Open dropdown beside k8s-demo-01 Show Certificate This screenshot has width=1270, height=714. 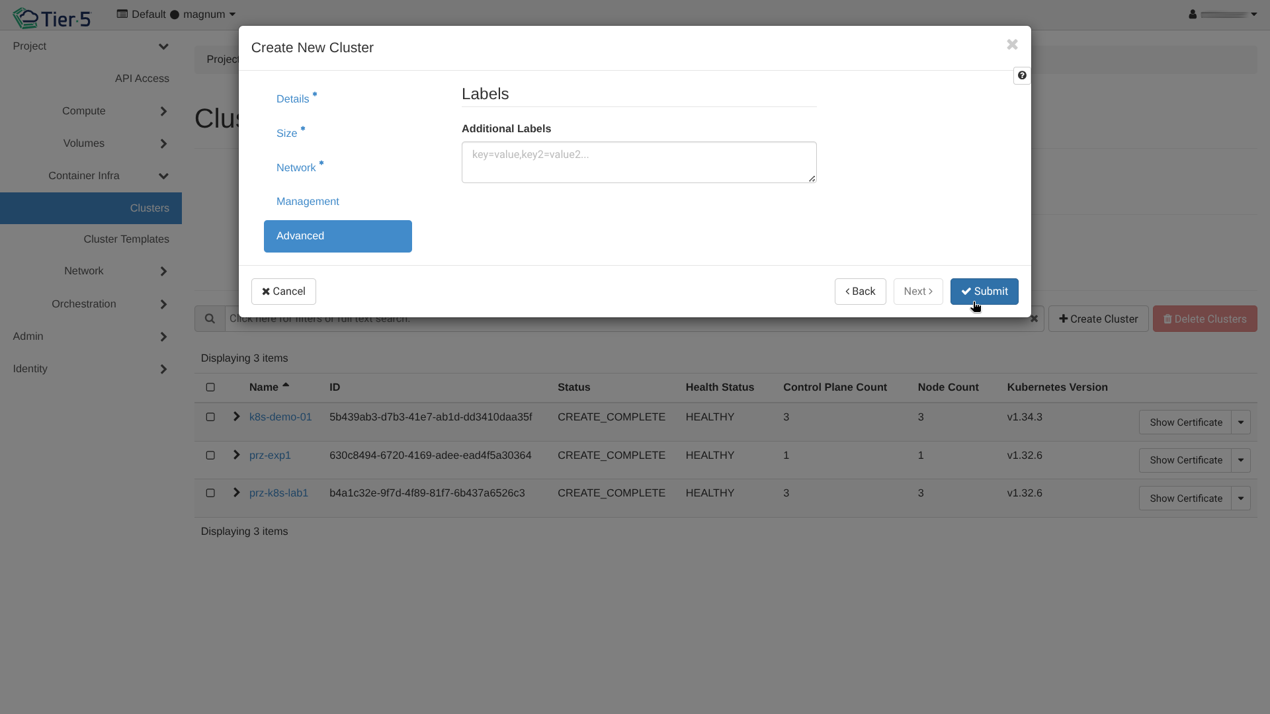click(x=1241, y=422)
